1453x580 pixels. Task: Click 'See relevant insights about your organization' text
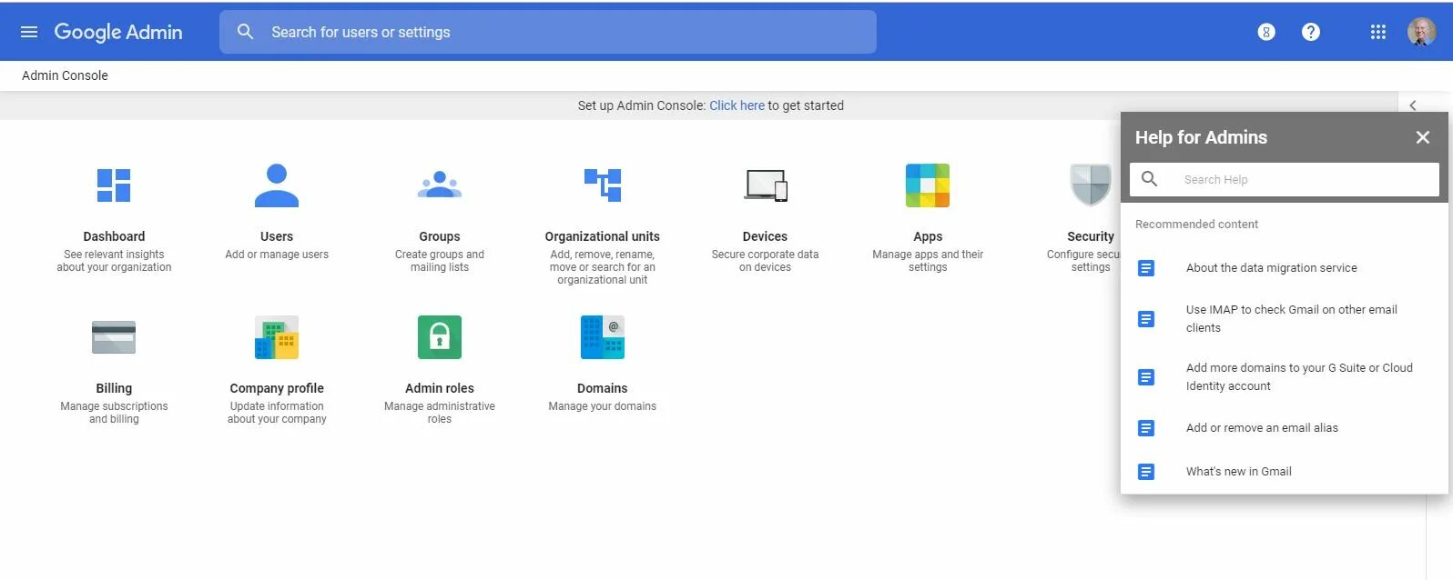tap(114, 261)
